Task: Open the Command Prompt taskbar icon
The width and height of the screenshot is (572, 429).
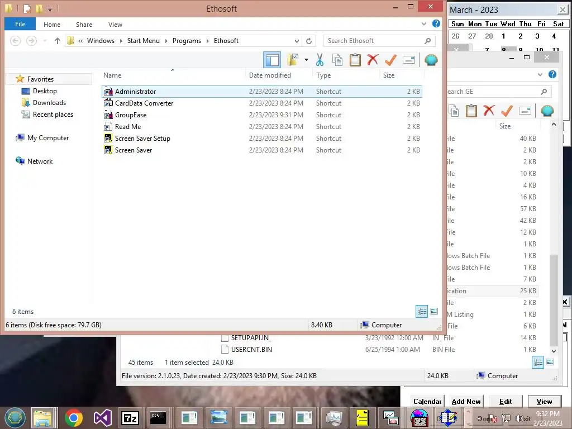Action: tap(158, 418)
